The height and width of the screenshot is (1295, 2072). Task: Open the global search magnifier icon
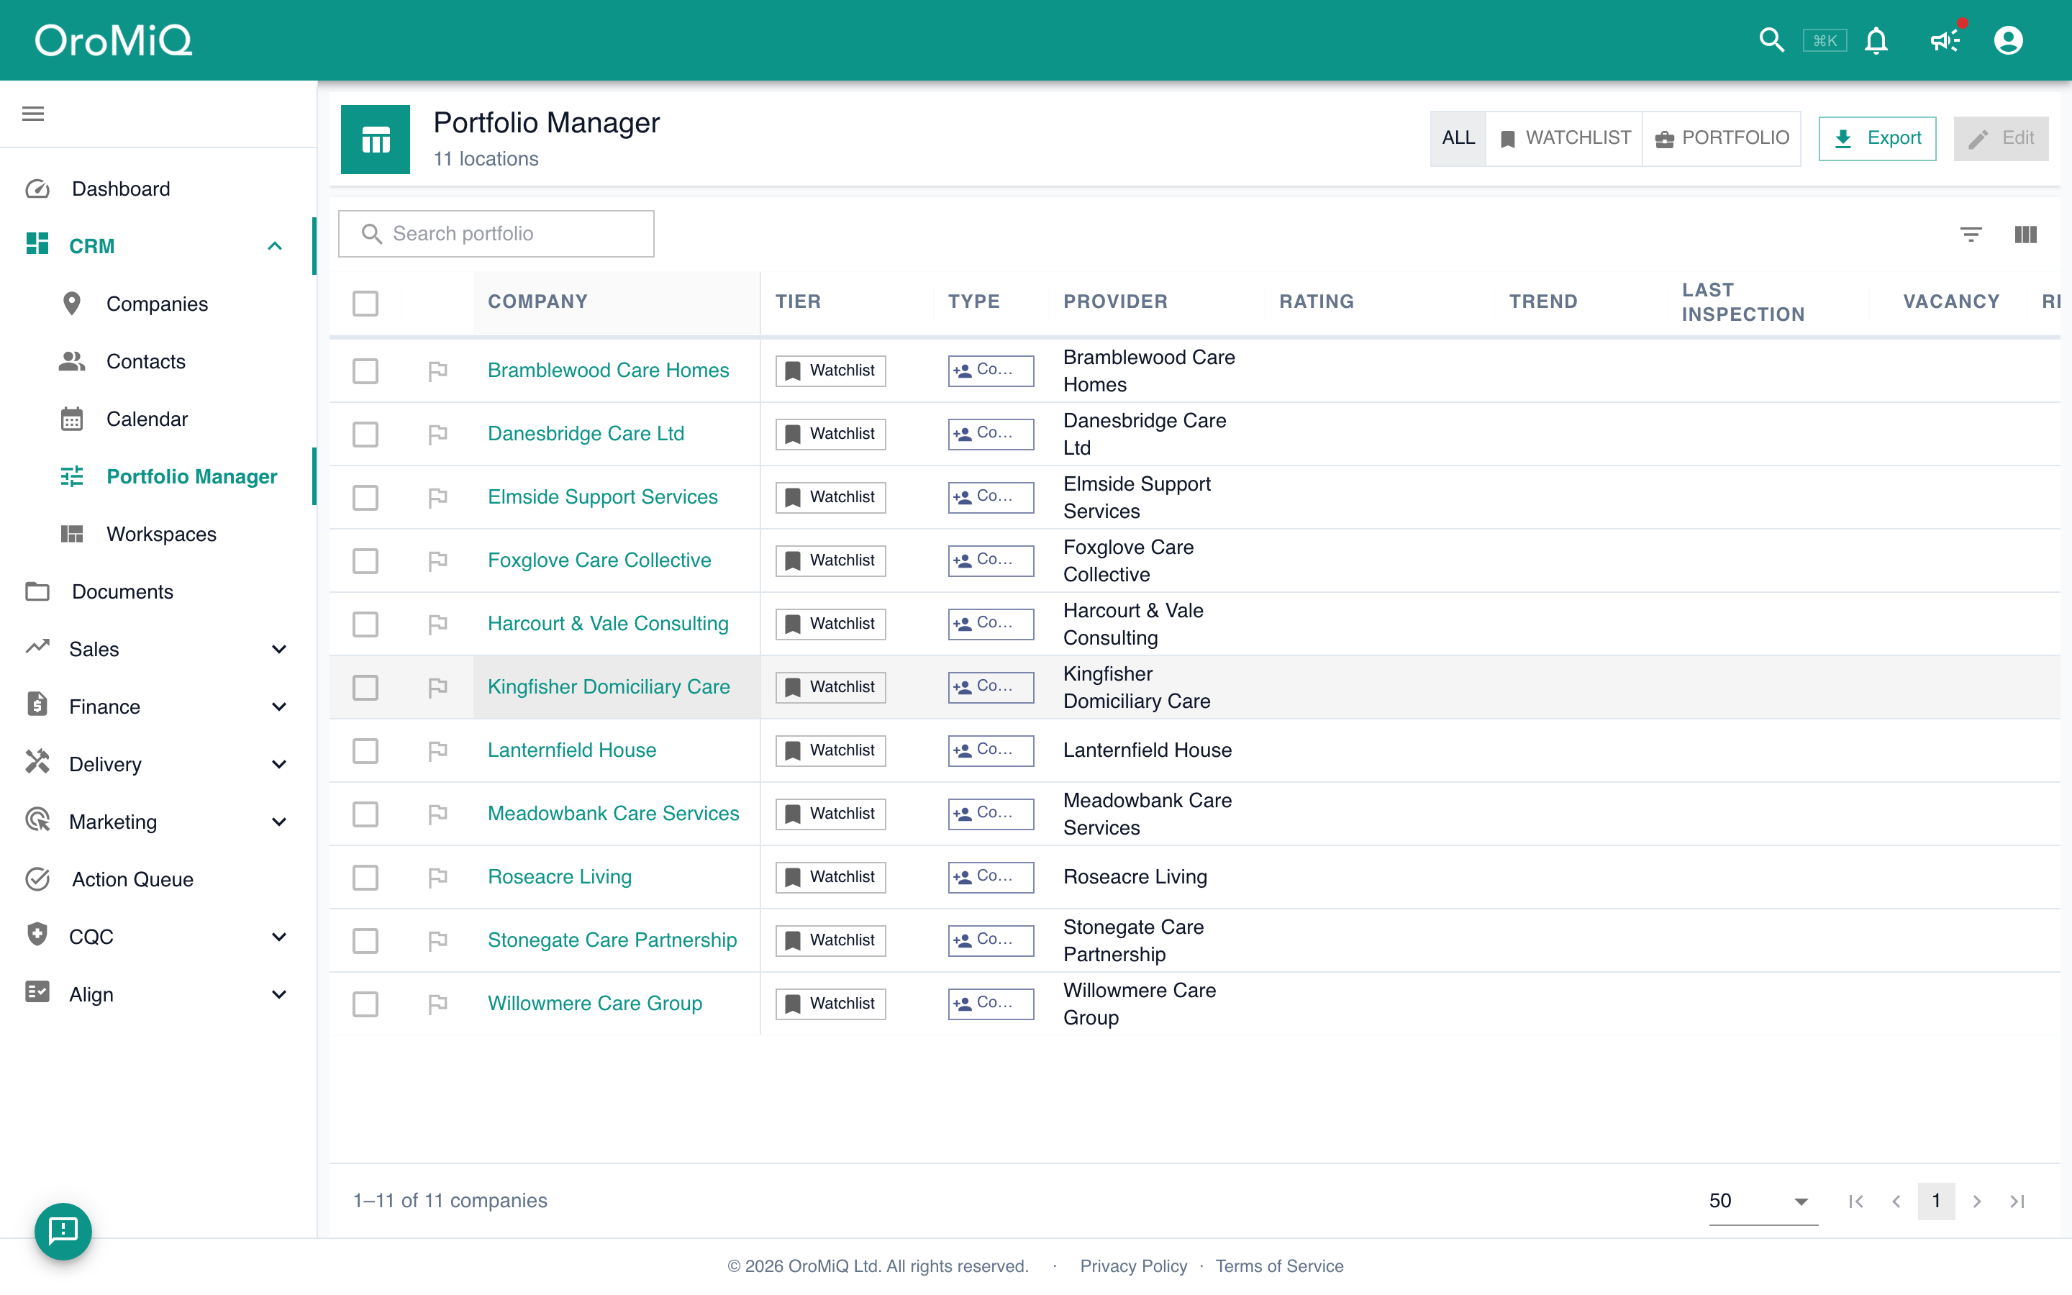coord(1771,40)
